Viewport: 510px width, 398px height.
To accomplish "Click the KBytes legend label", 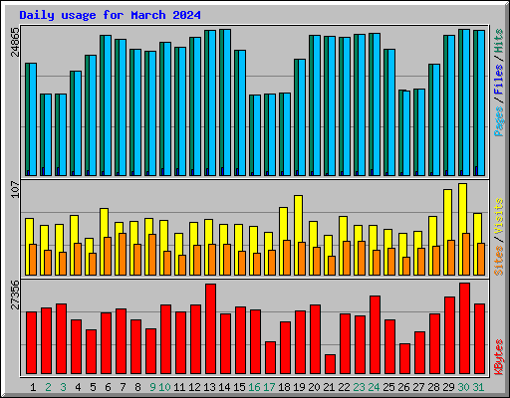I will pos(498,357).
